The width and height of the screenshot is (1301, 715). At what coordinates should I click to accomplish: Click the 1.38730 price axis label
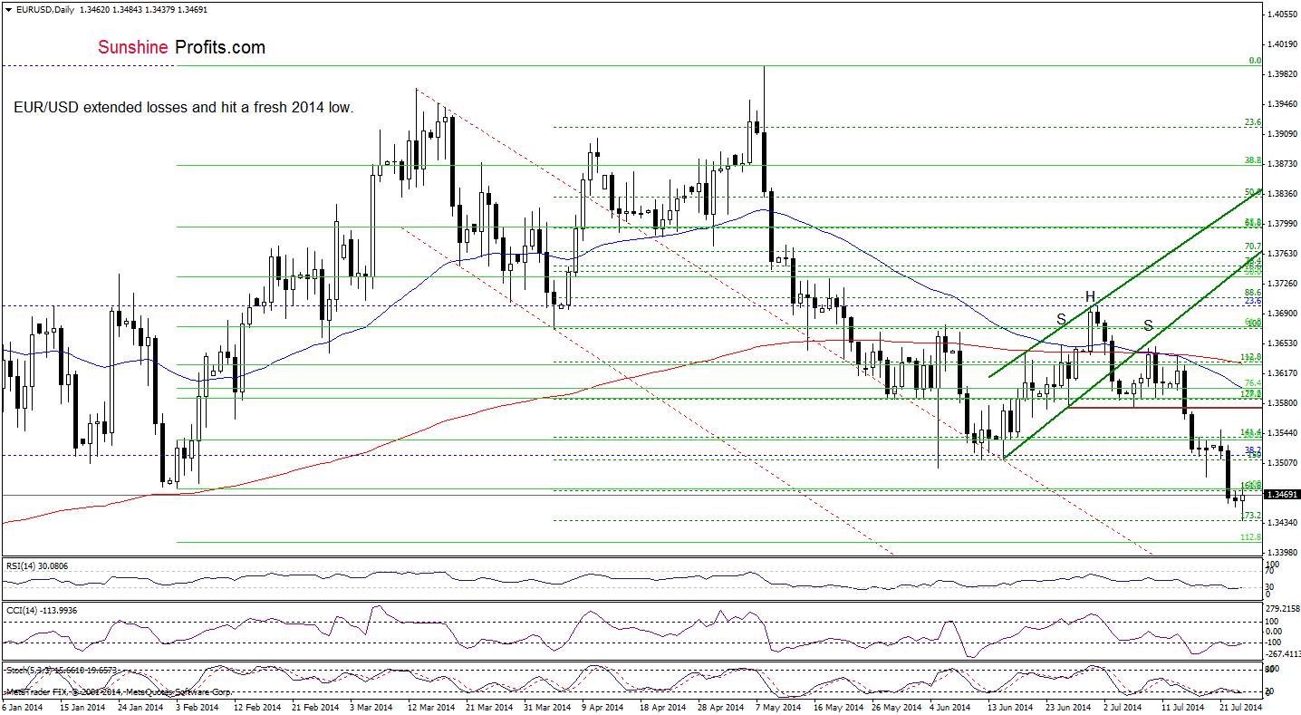[x=1282, y=163]
